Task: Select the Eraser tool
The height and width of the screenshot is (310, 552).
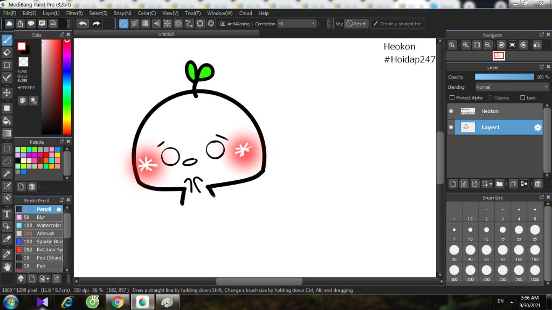Action: [6, 53]
